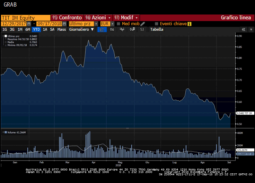Click the 09/17/2018 end date field
The height and width of the screenshot is (183, 255).
tap(50, 24)
